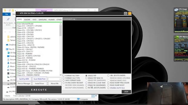Switch to the OTHER tab
The image size is (188, 105).
59,20
